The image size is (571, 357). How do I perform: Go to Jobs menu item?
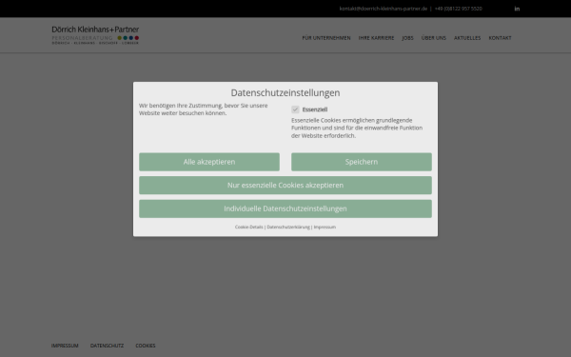click(407, 38)
